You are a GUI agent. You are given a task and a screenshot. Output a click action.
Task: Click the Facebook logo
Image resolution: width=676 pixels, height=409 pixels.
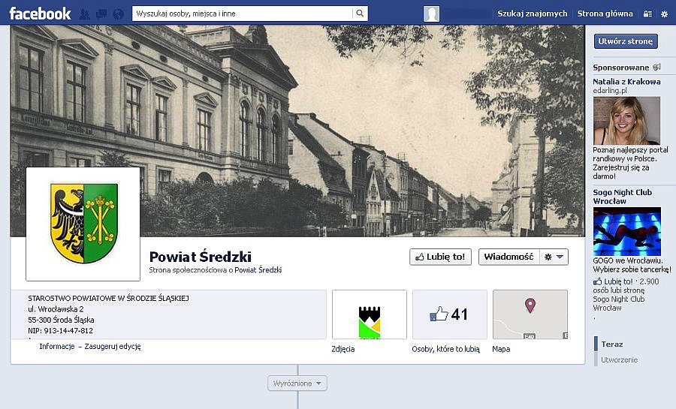click(x=40, y=14)
